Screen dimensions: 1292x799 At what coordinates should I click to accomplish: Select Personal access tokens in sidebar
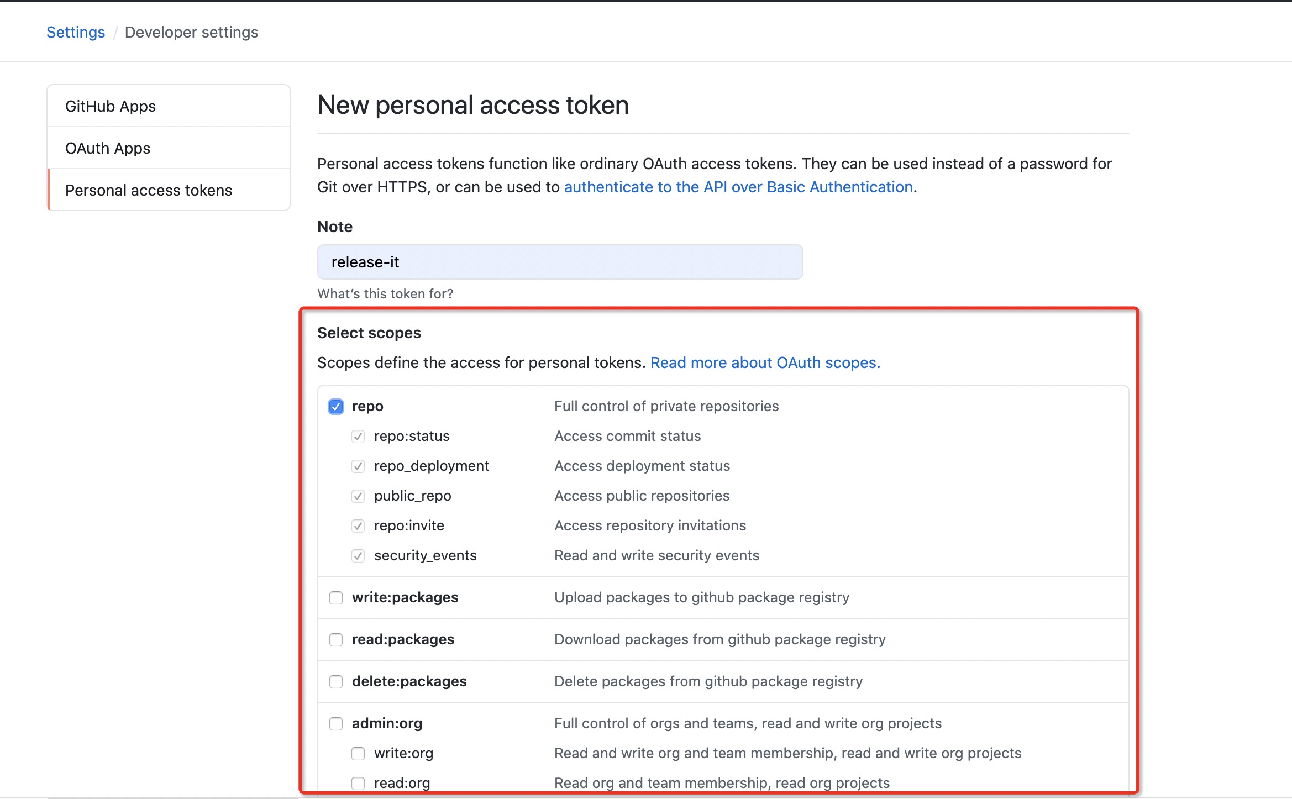[149, 190]
